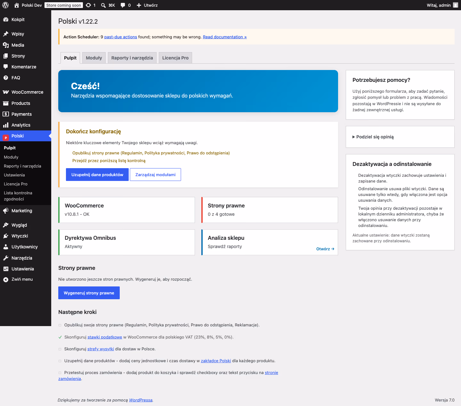Open the comments bubble icon in admin bar

click(123, 5)
